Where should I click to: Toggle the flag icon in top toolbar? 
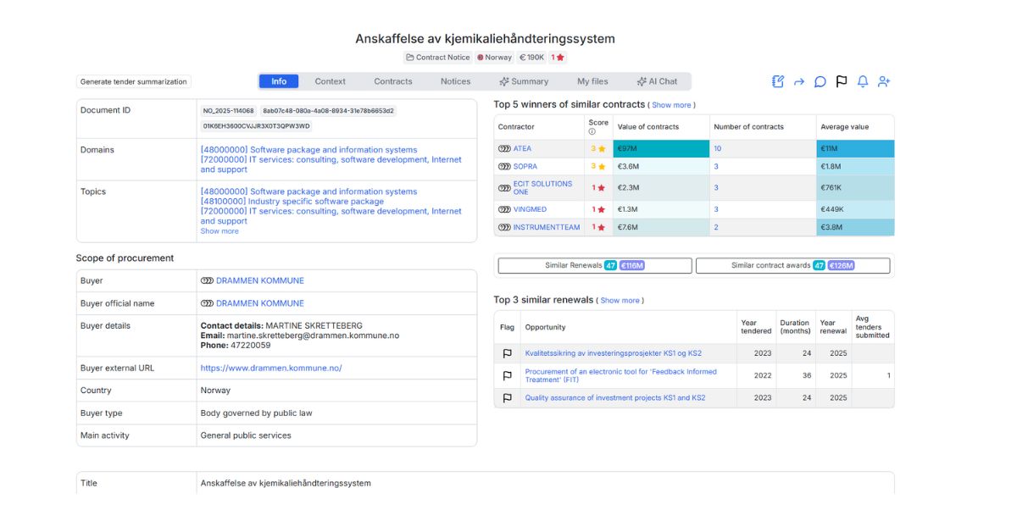842,81
